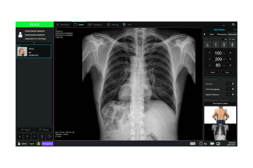Image resolution: width=253 pixels, height=168 pixels.
Task: Expand tabs with left panel arrow
Action: 205,34
